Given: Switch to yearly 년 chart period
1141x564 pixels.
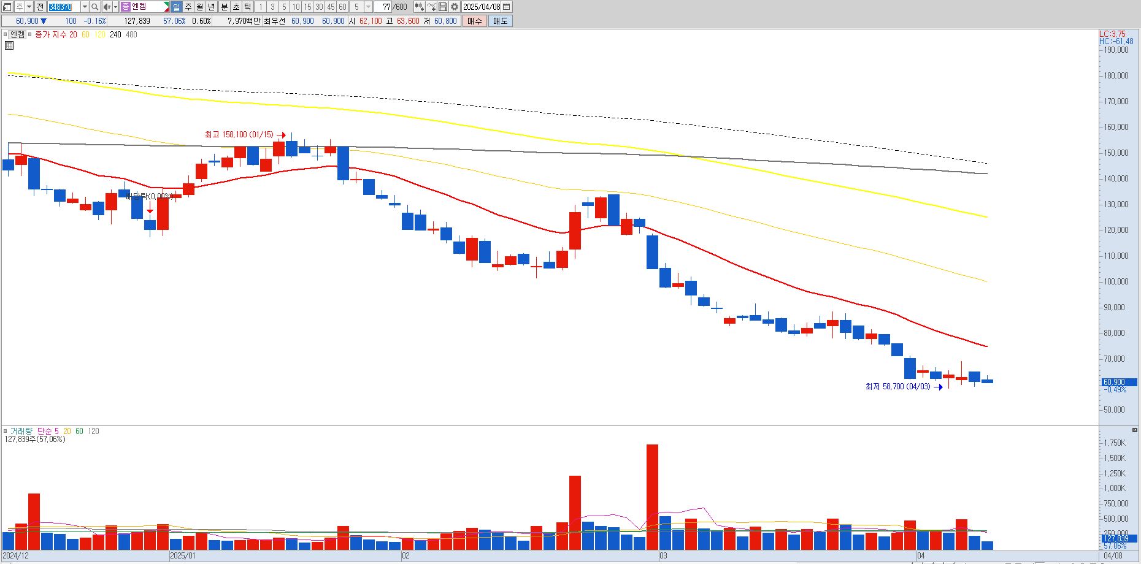Looking at the screenshot, I should [x=212, y=7].
